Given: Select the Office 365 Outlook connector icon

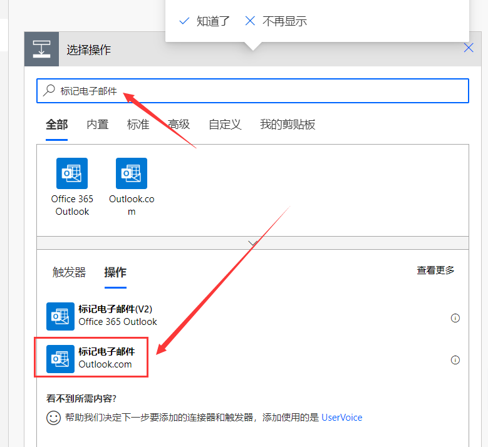Looking at the screenshot, I should (72, 173).
